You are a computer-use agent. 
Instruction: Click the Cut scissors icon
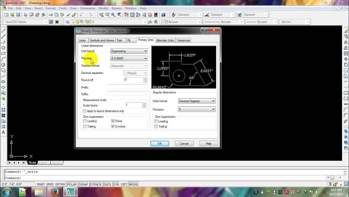tap(51, 15)
